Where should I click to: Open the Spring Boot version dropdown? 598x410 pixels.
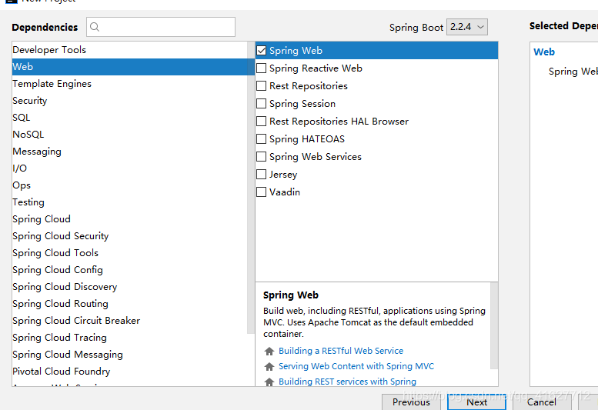[467, 27]
